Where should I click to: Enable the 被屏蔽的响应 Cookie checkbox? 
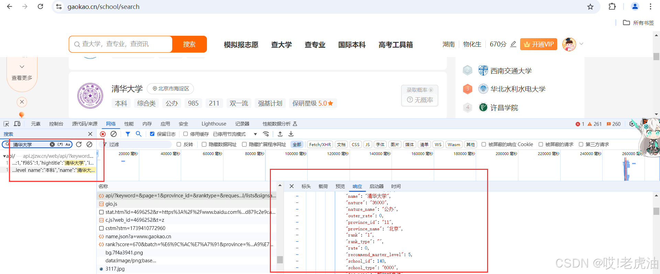pos(484,144)
